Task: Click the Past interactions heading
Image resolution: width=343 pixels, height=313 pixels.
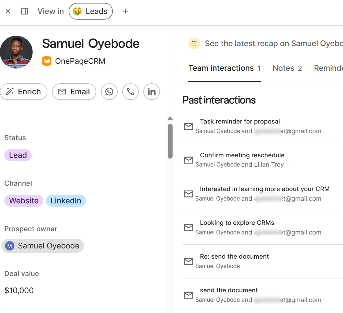Action: coord(219,100)
